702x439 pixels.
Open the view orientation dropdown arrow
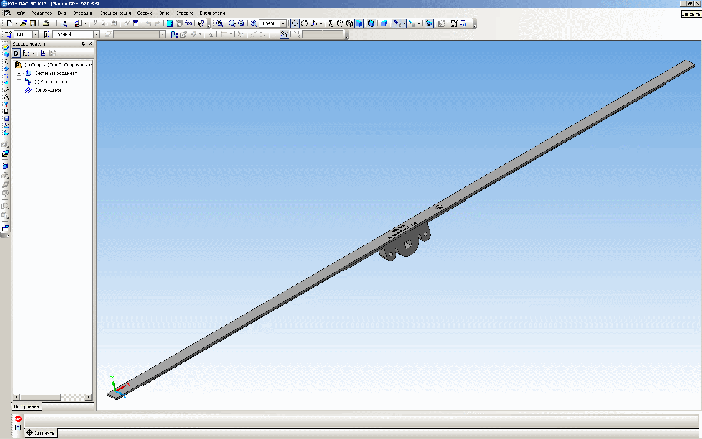click(321, 23)
